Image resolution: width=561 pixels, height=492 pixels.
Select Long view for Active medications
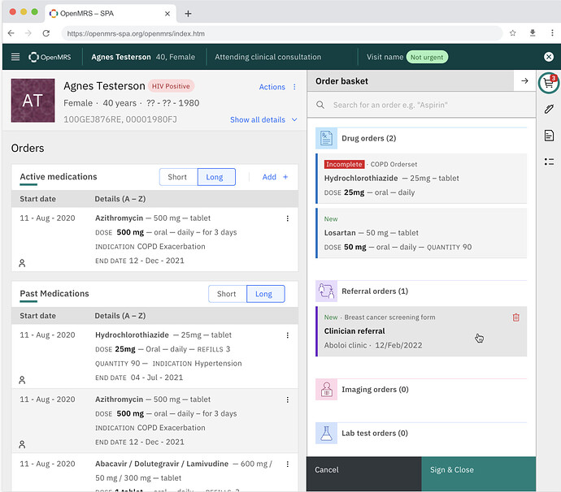pos(215,177)
